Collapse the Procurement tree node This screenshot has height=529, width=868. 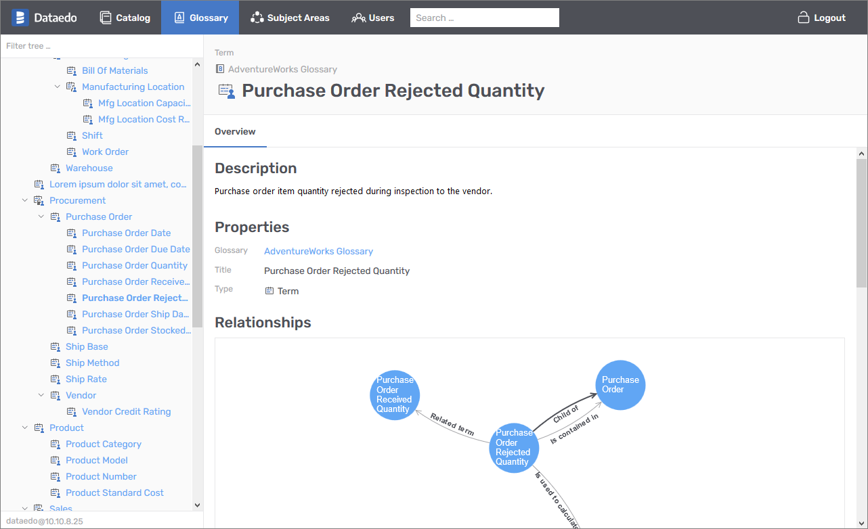click(25, 200)
